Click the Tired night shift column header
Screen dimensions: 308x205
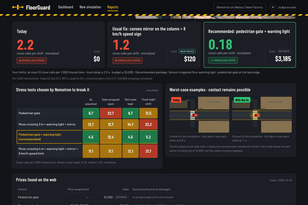(148, 102)
